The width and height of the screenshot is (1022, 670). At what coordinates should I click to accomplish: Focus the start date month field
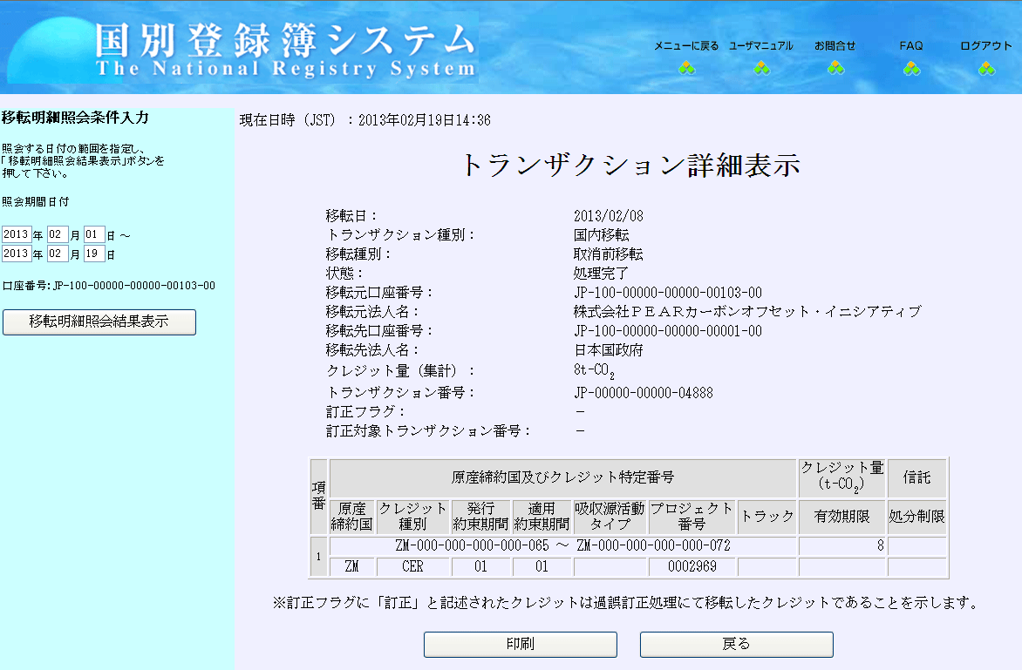tap(58, 234)
